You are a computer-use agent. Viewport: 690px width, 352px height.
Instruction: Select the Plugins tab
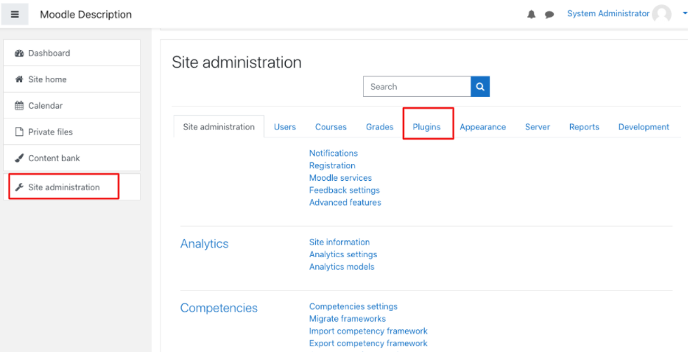(426, 127)
